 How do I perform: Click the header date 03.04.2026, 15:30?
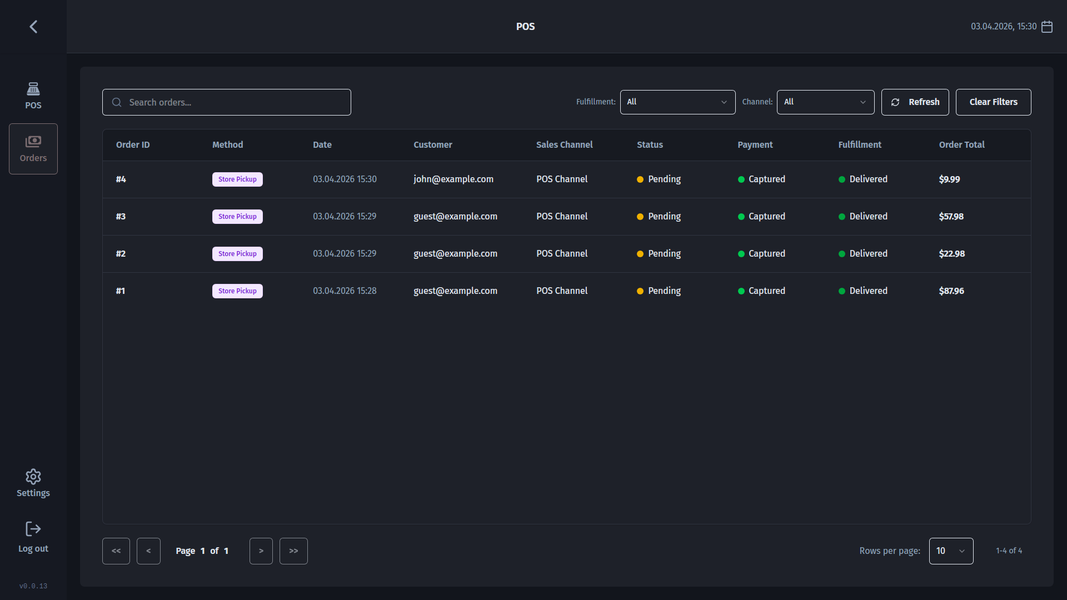[1004, 27]
